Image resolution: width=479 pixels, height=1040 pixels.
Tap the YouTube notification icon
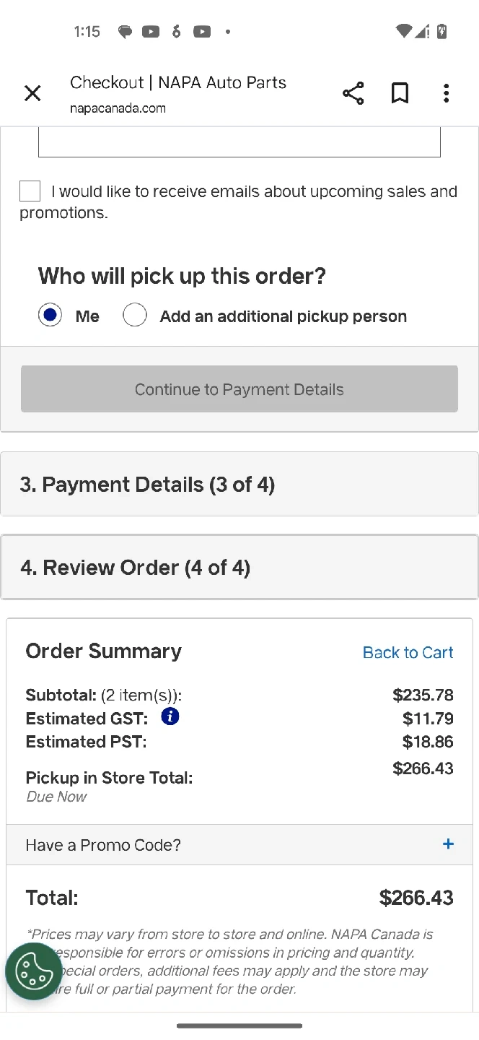(x=151, y=31)
